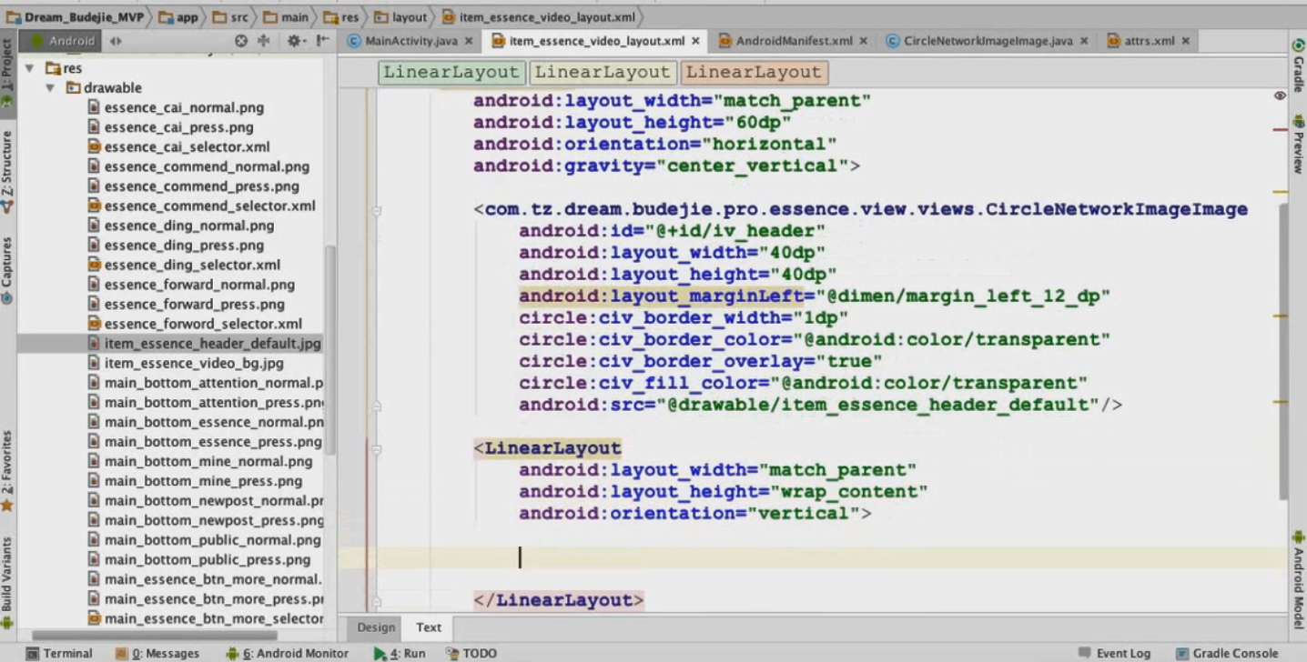Viewport: 1307px width, 662px height.
Task: Click the main folder breadcrumb
Action: pyautogui.click(x=286, y=17)
